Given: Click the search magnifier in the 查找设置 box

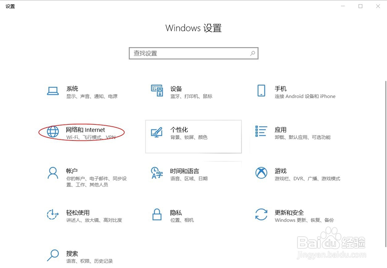Looking at the screenshot, I should [x=252, y=53].
